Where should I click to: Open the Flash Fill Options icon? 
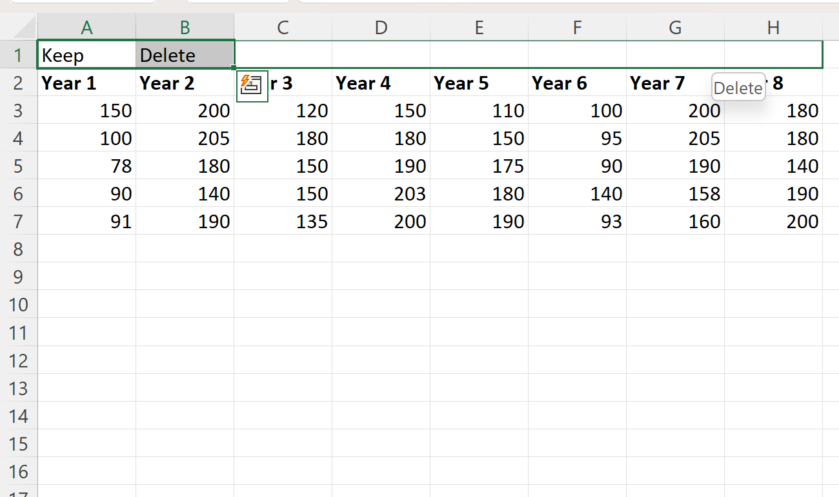pos(252,86)
